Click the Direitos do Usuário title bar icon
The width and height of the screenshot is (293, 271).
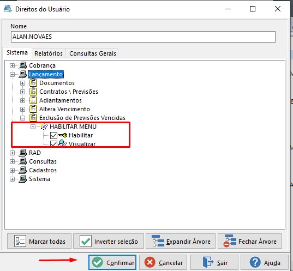click(8, 9)
